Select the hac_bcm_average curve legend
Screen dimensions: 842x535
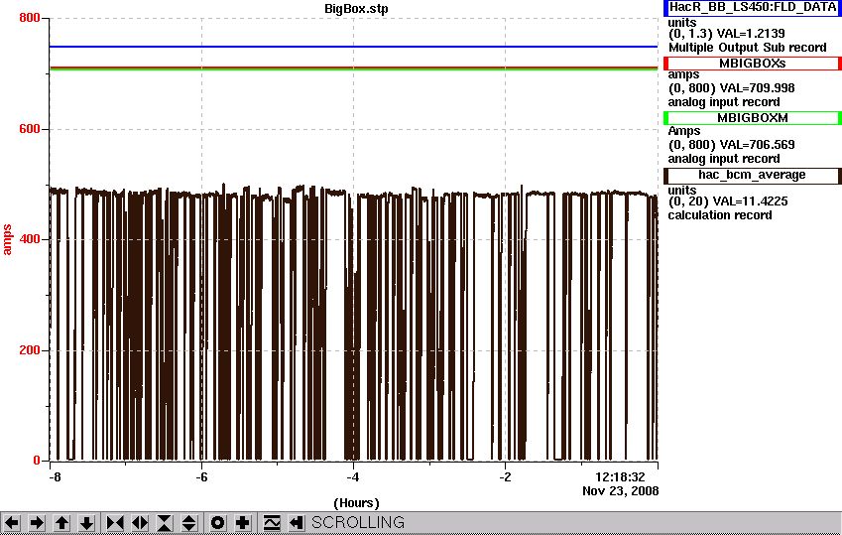[753, 176]
